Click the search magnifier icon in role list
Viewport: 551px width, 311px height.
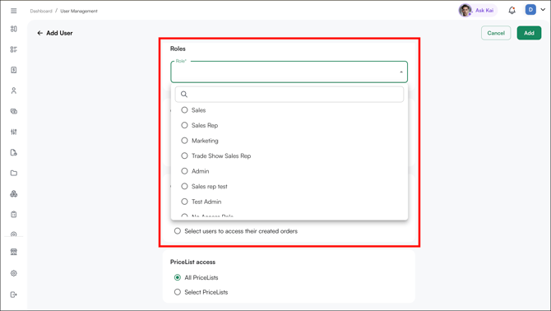(x=184, y=94)
